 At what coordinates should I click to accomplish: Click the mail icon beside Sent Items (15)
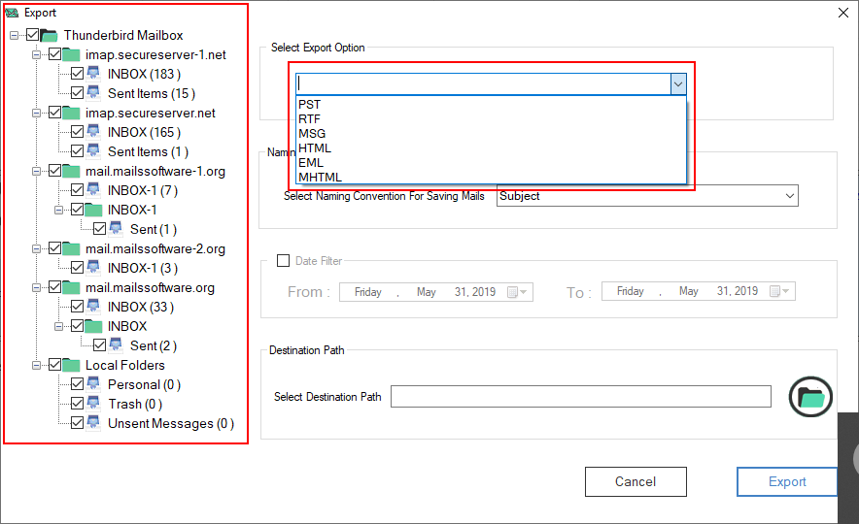pos(93,93)
